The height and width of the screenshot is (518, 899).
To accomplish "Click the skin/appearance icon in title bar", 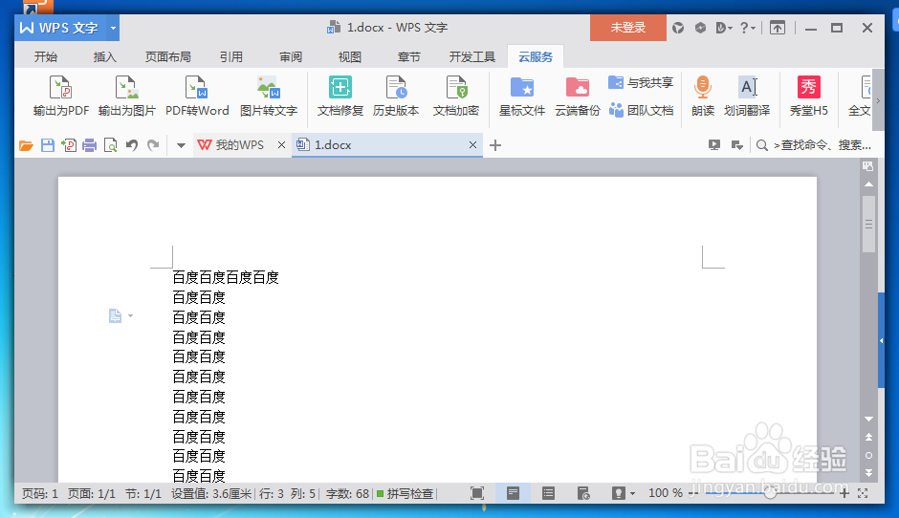I will pos(678,28).
